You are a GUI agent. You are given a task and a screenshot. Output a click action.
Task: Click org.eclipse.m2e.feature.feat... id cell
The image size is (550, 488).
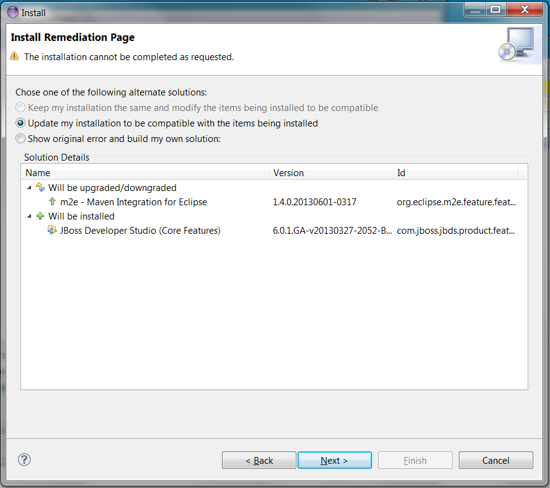pos(456,202)
